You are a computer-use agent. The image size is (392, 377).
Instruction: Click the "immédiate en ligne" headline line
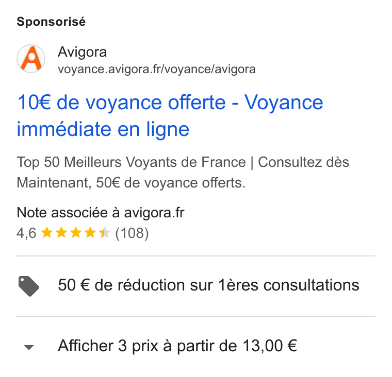point(103,129)
